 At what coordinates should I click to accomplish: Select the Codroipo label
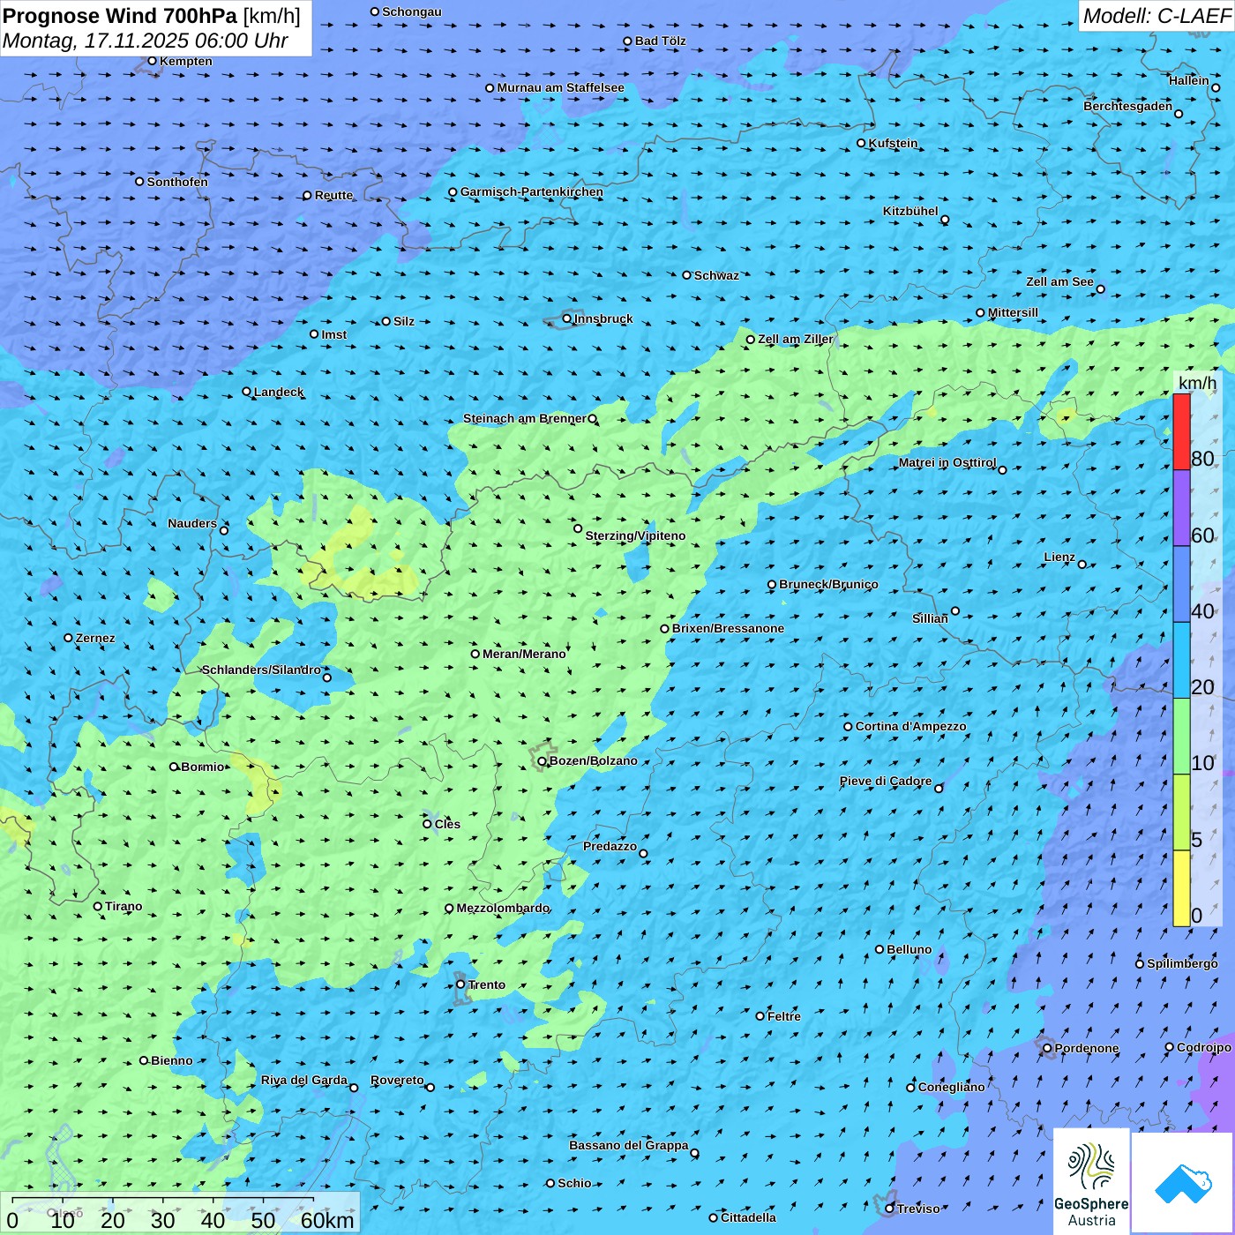tap(1203, 1047)
